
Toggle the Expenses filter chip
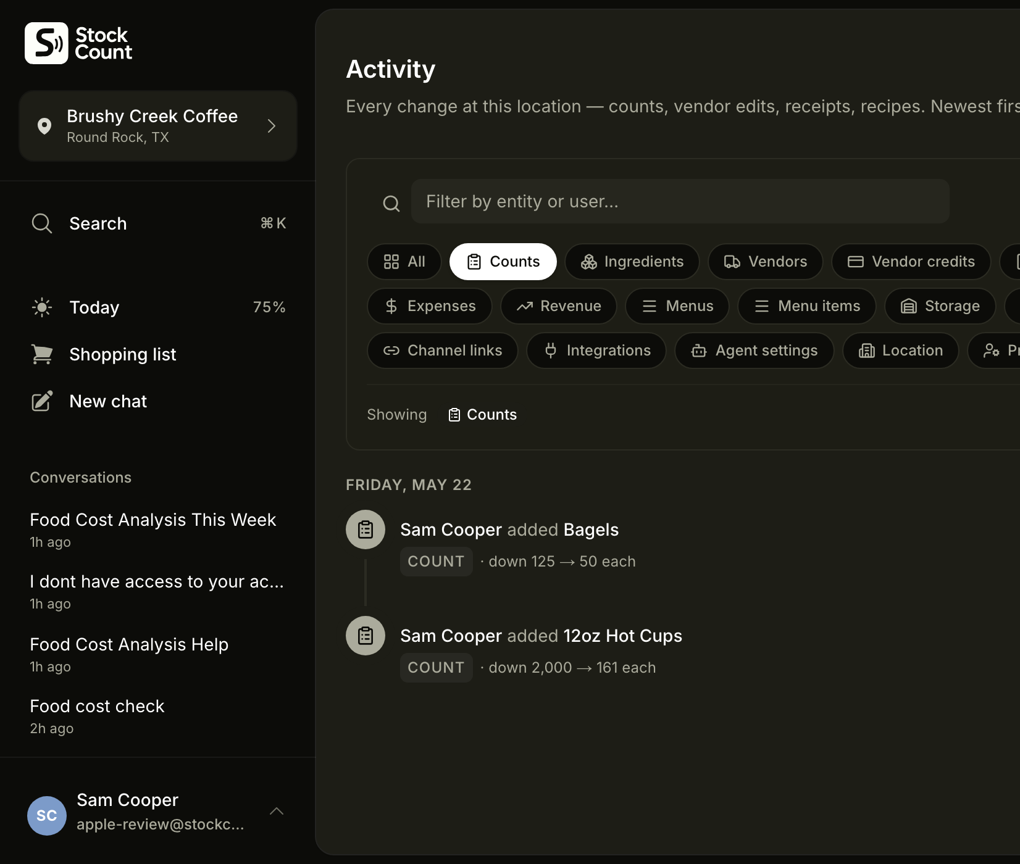[430, 306]
